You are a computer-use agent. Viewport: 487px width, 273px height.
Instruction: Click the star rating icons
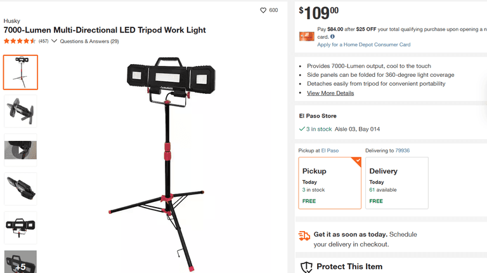pos(20,41)
